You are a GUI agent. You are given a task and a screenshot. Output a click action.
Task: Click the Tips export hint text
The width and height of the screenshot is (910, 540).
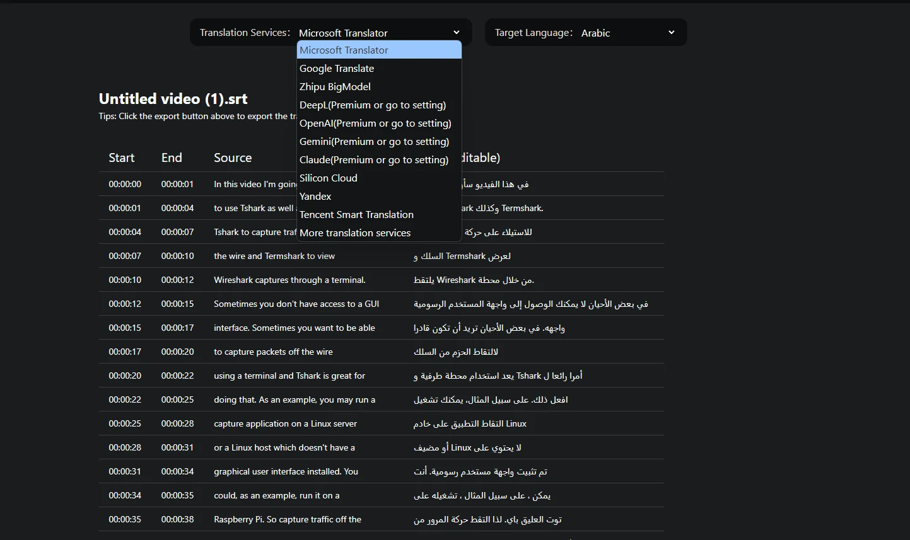[x=197, y=116]
